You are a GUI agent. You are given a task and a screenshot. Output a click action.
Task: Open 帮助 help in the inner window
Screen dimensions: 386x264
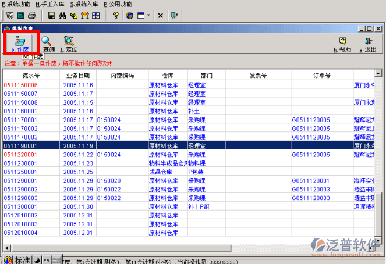[x=344, y=44]
